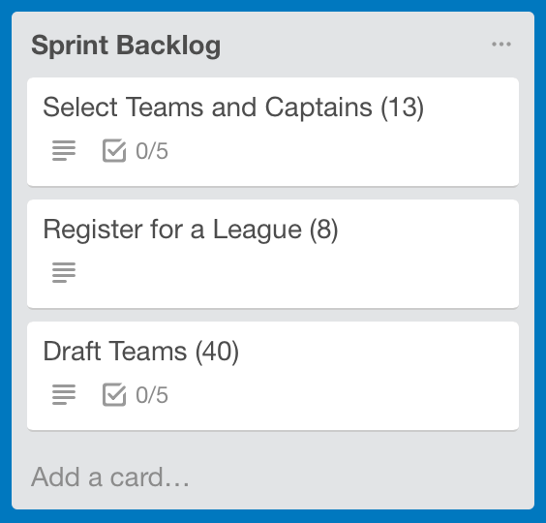Viewport: 546px width, 523px height.
Task: Open the Sprint Backlog list menu ellipsis
Action: (501, 45)
